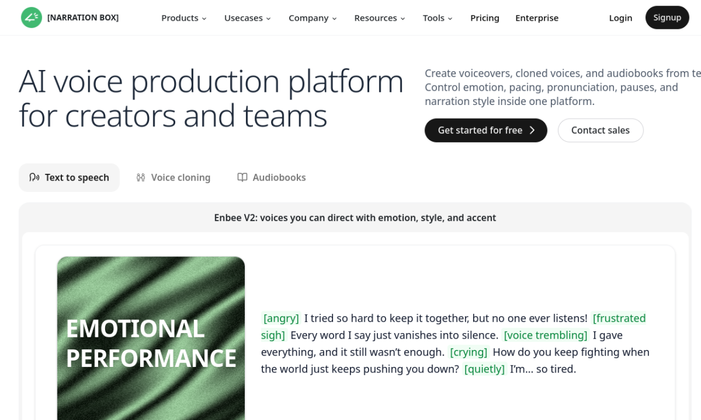Viewport: 701px width, 420px height.
Task: Click the Login link
Action: [x=620, y=18]
